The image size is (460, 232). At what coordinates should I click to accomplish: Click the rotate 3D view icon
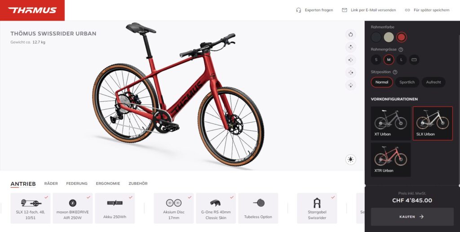pos(350,35)
